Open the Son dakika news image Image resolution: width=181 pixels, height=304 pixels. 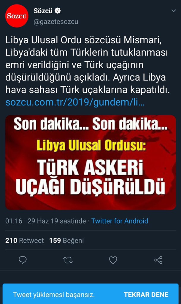tap(90, 162)
